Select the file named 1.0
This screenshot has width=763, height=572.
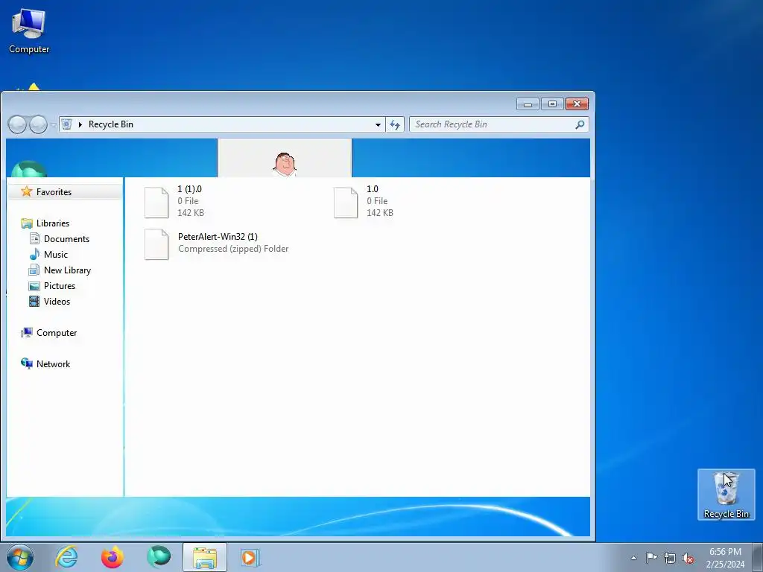tap(373, 188)
